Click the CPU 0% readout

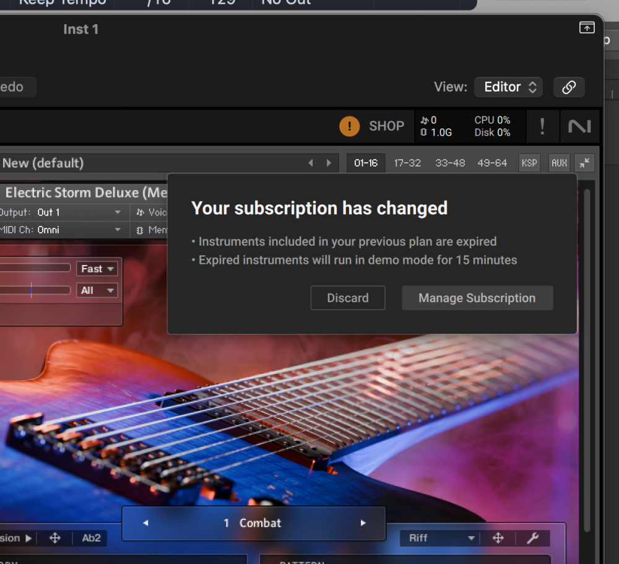[492, 120]
